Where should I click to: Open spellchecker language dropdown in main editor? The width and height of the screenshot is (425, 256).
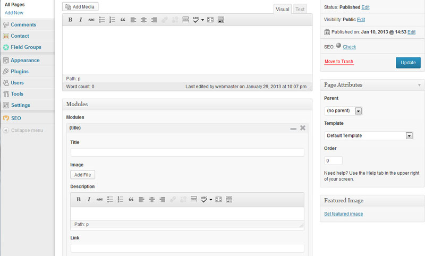coord(202,20)
